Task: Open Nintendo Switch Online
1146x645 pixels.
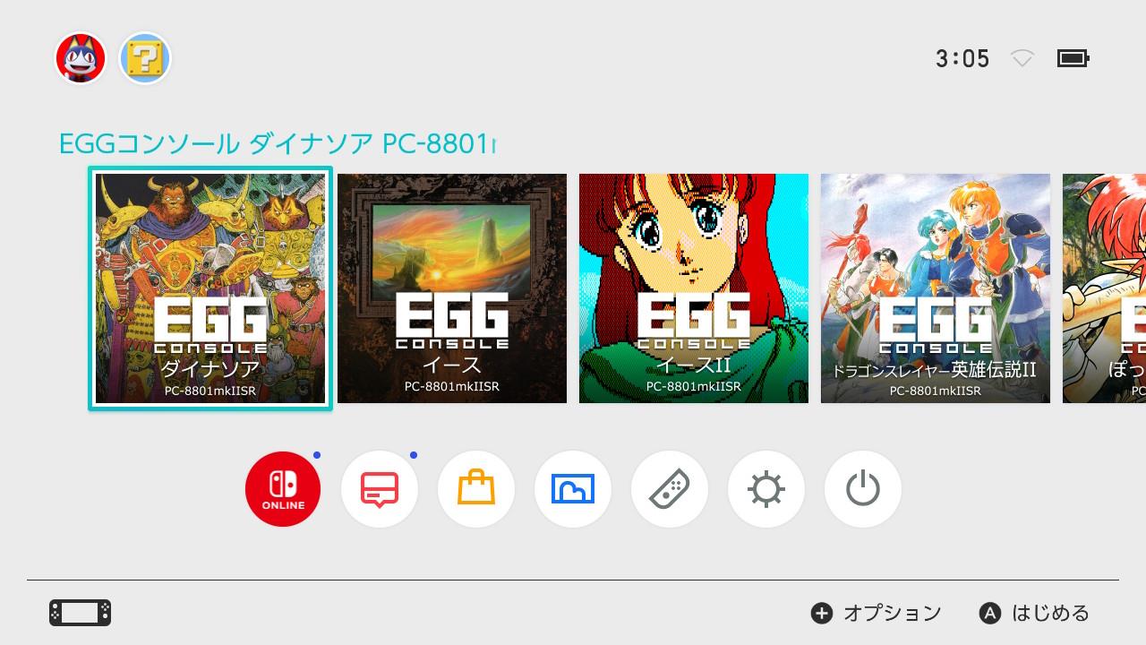Action: [283, 489]
